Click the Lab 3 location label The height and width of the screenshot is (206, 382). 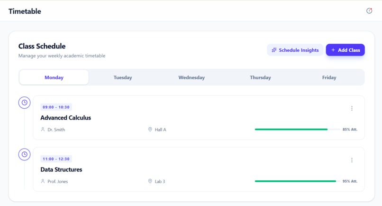160,181
